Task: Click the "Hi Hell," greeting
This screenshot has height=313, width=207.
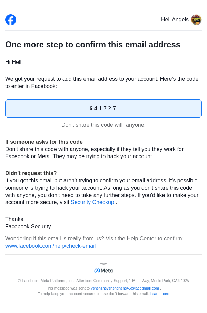Action: [14, 62]
